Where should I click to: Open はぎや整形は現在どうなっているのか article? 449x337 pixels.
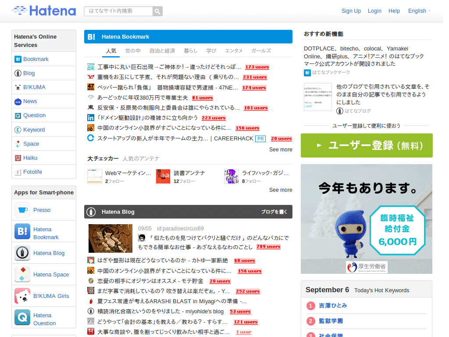click(x=163, y=261)
